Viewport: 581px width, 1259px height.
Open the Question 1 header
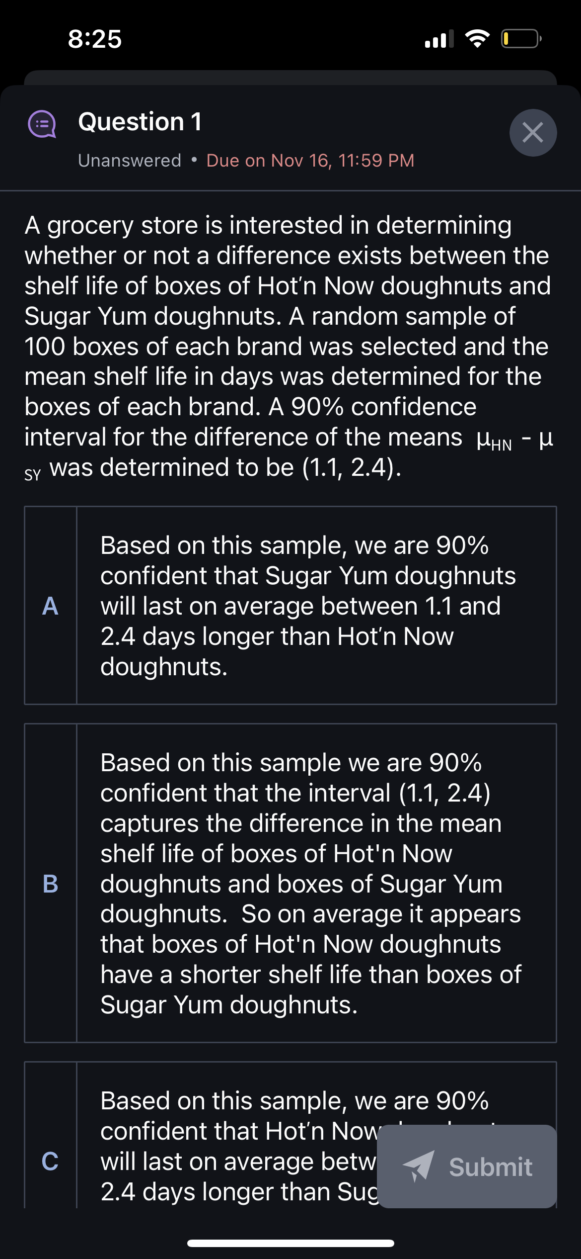point(141,122)
